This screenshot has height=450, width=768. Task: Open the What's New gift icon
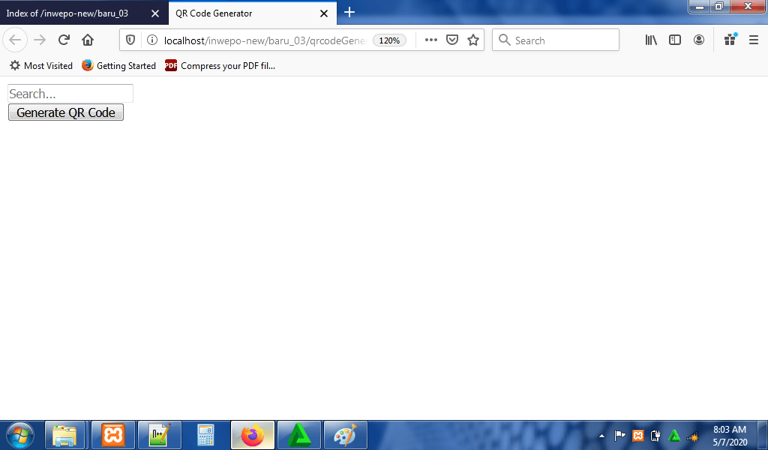[730, 40]
